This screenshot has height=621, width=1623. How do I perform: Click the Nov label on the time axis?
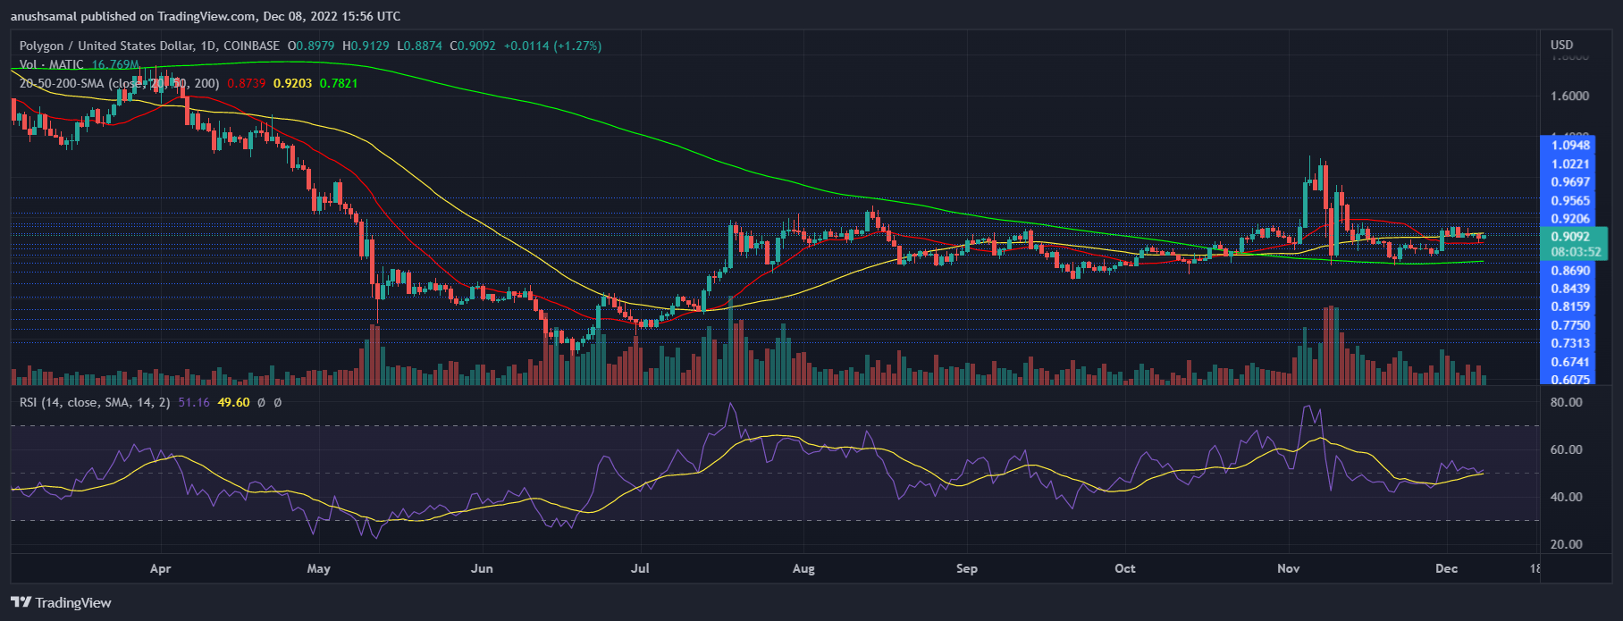click(x=1289, y=568)
